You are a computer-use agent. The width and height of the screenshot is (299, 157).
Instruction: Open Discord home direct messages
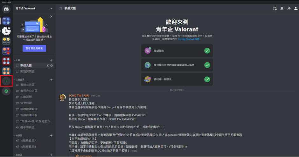coord(6,9)
